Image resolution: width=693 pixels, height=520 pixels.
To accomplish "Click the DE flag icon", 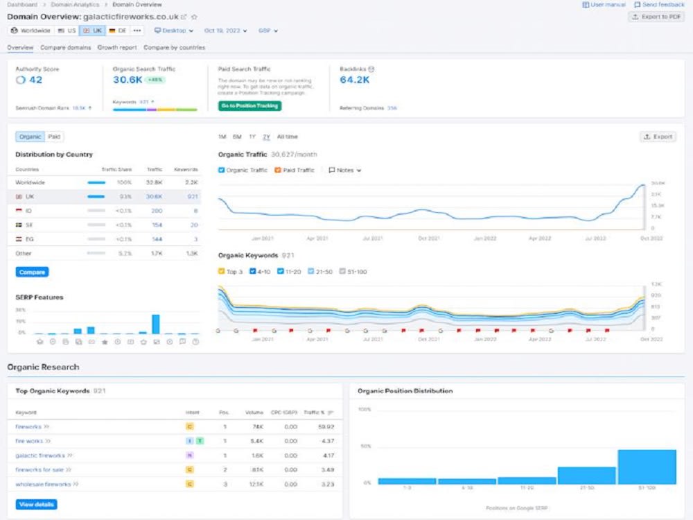I will [x=112, y=31].
